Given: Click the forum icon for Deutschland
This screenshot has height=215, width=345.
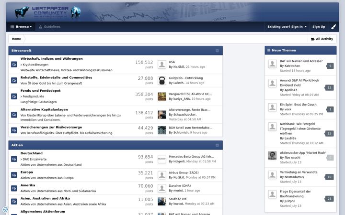Looking at the screenshot, I should point(14,159).
